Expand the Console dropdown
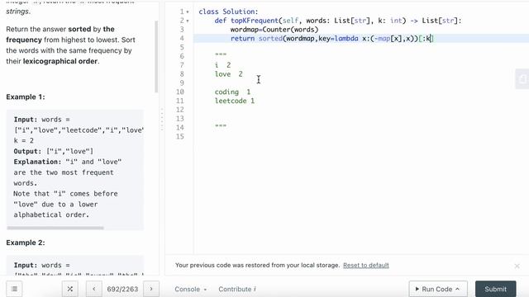Viewport: 529px width, 297px height. (191, 290)
